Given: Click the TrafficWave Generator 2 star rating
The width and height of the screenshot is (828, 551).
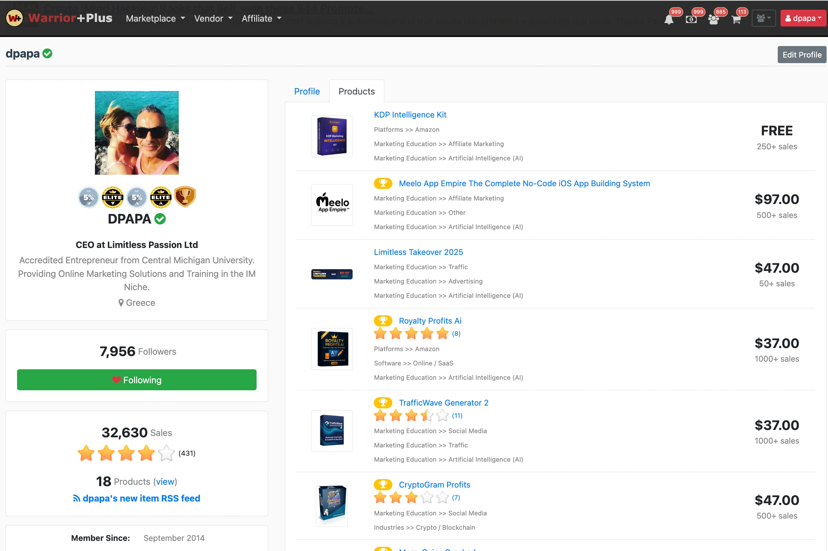Looking at the screenshot, I should [411, 415].
